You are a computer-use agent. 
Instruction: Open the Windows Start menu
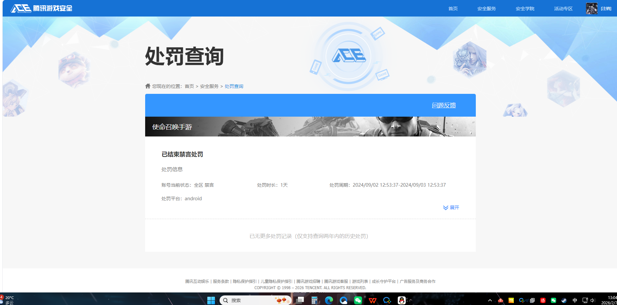(x=211, y=300)
